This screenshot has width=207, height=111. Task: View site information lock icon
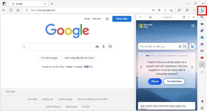coord(27,10)
